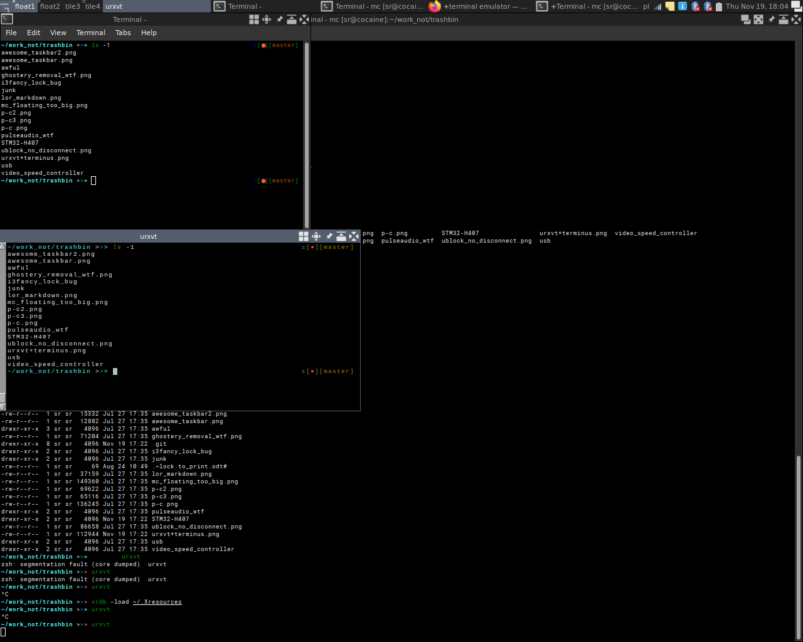Screen dimensions: 803x642
Task: Toggle always-on-top icon in urxvt titlebar
Action: coord(341,236)
